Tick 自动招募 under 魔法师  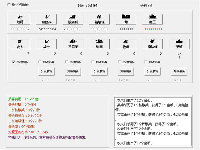tap(146, 62)
